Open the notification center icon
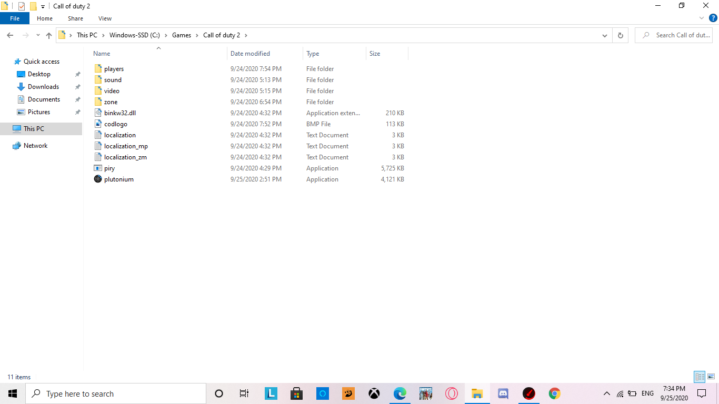Image resolution: width=719 pixels, height=404 pixels. 702,393
